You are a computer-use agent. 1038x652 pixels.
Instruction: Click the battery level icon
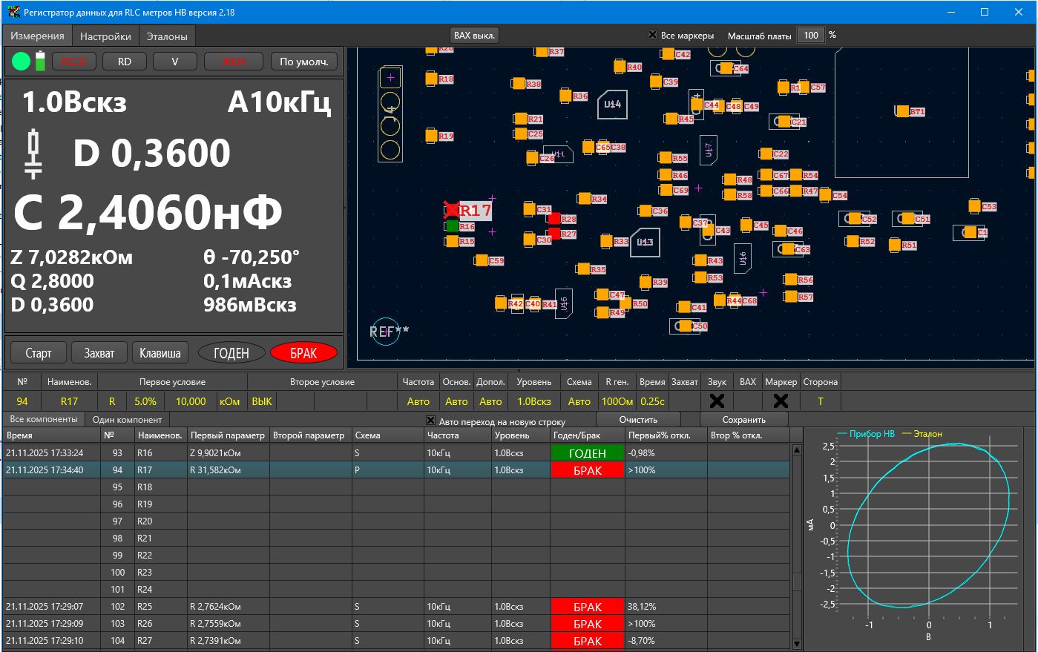[x=40, y=62]
